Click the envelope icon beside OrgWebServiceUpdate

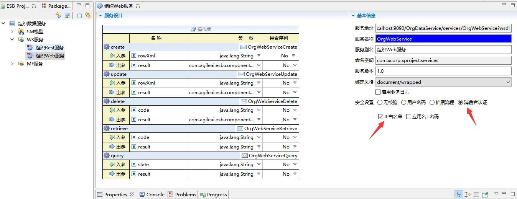click(x=242, y=74)
